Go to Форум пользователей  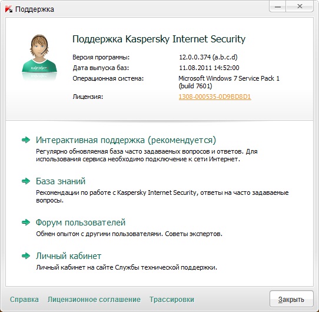(81, 223)
